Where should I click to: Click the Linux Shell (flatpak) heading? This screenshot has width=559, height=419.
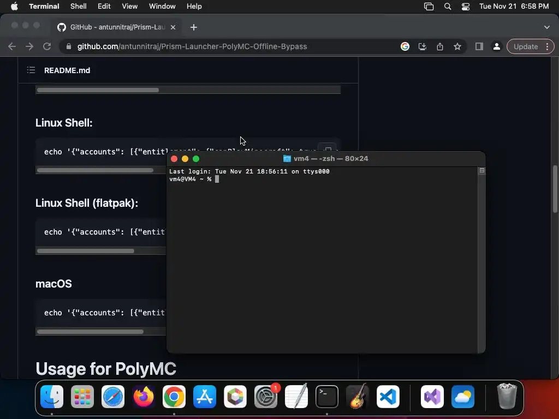(x=87, y=203)
